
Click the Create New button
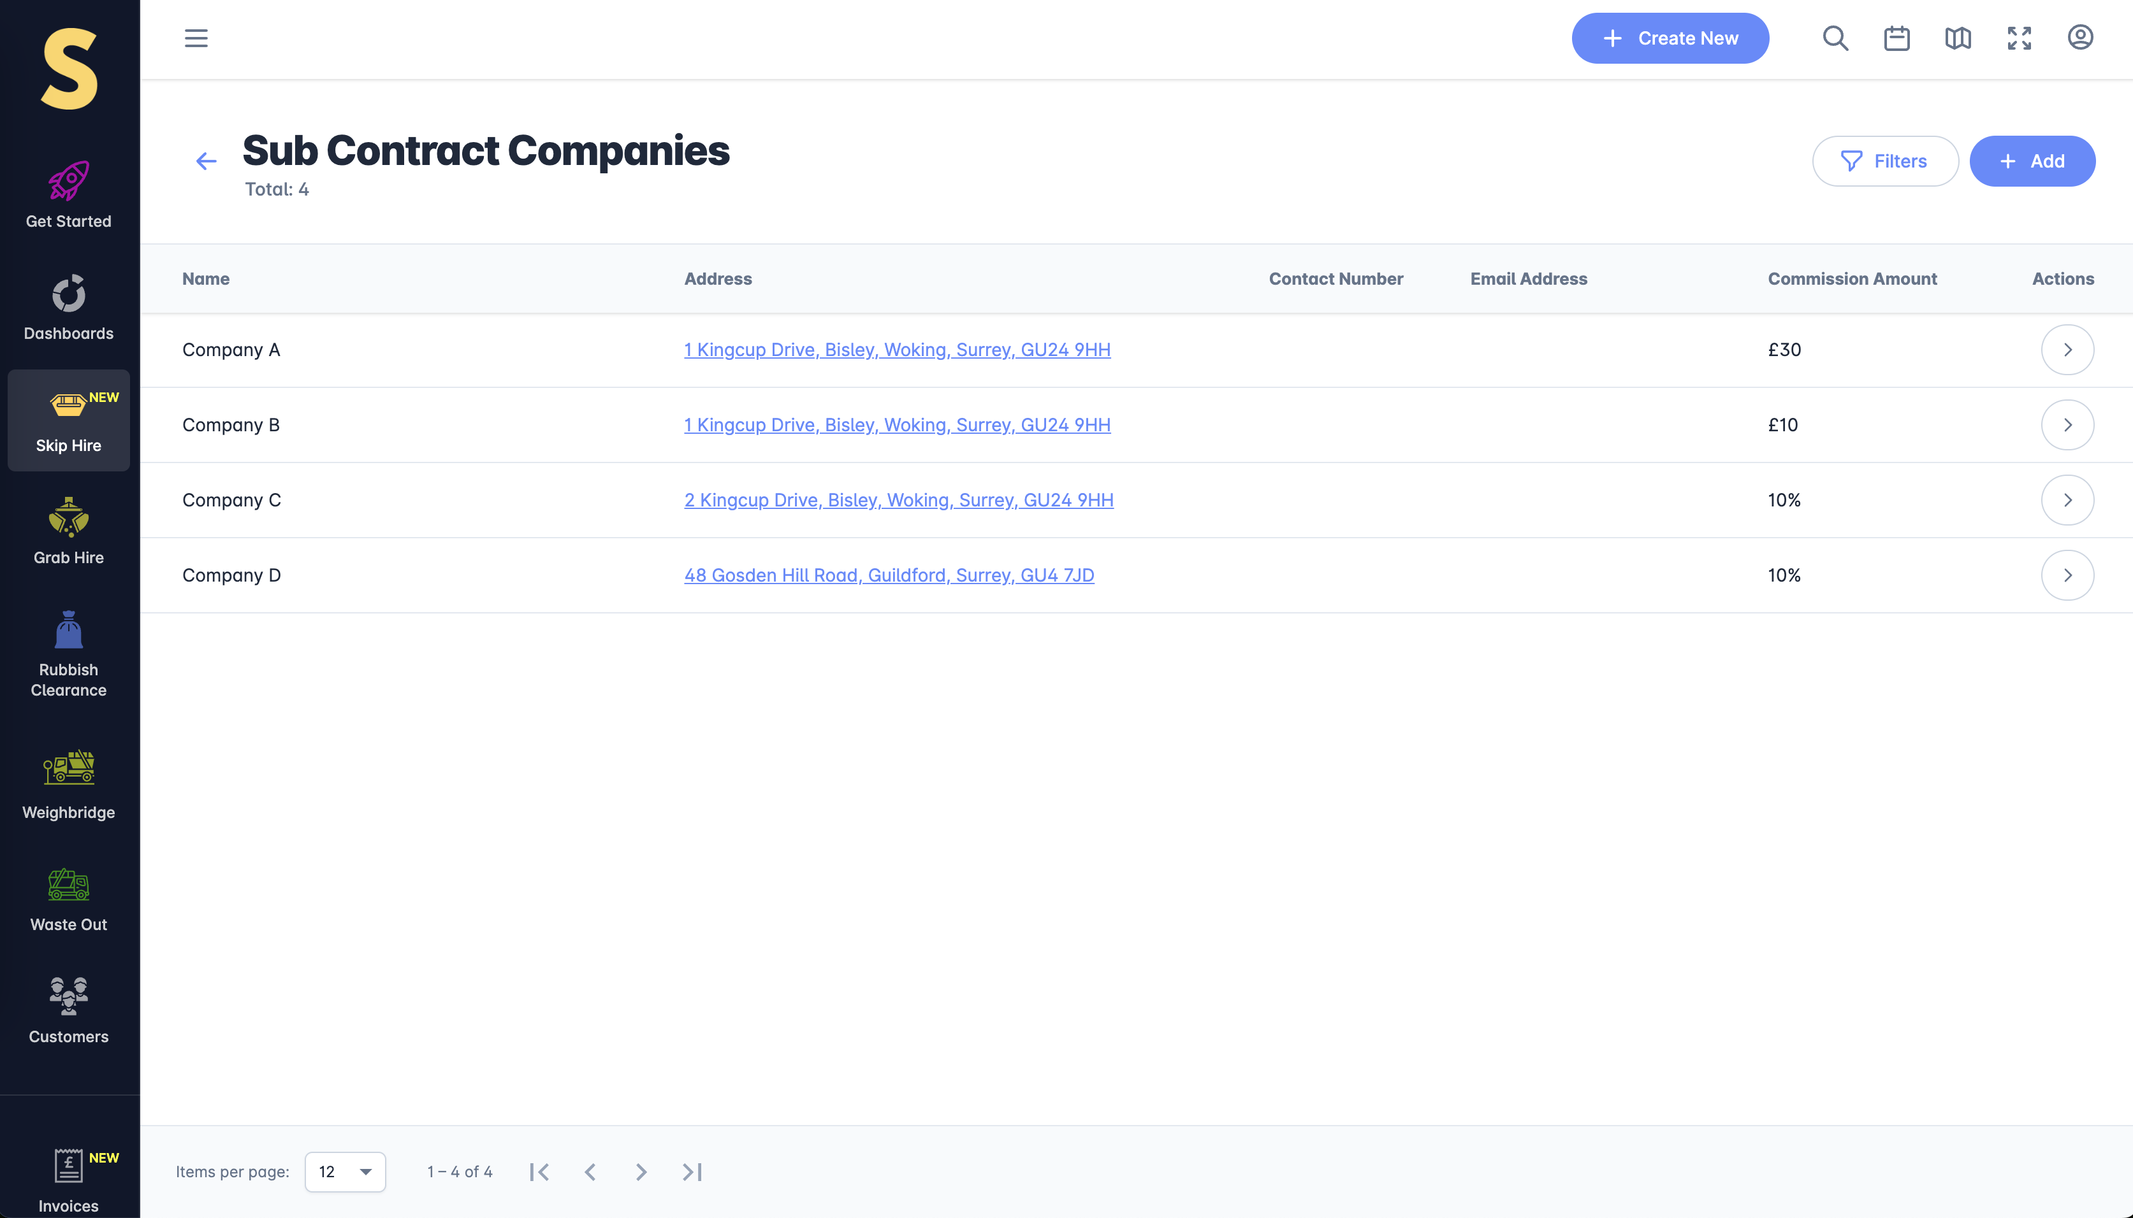coord(1669,38)
